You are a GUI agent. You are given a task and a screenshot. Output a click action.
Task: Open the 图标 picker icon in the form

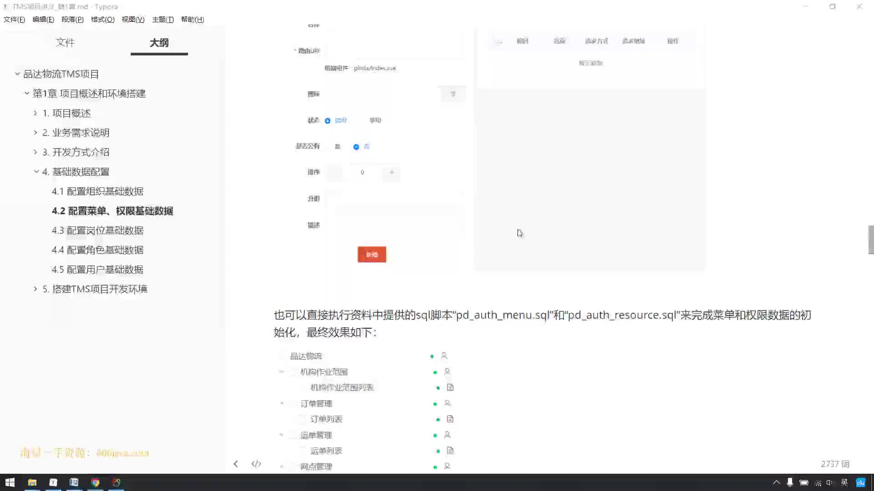[x=453, y=94]
